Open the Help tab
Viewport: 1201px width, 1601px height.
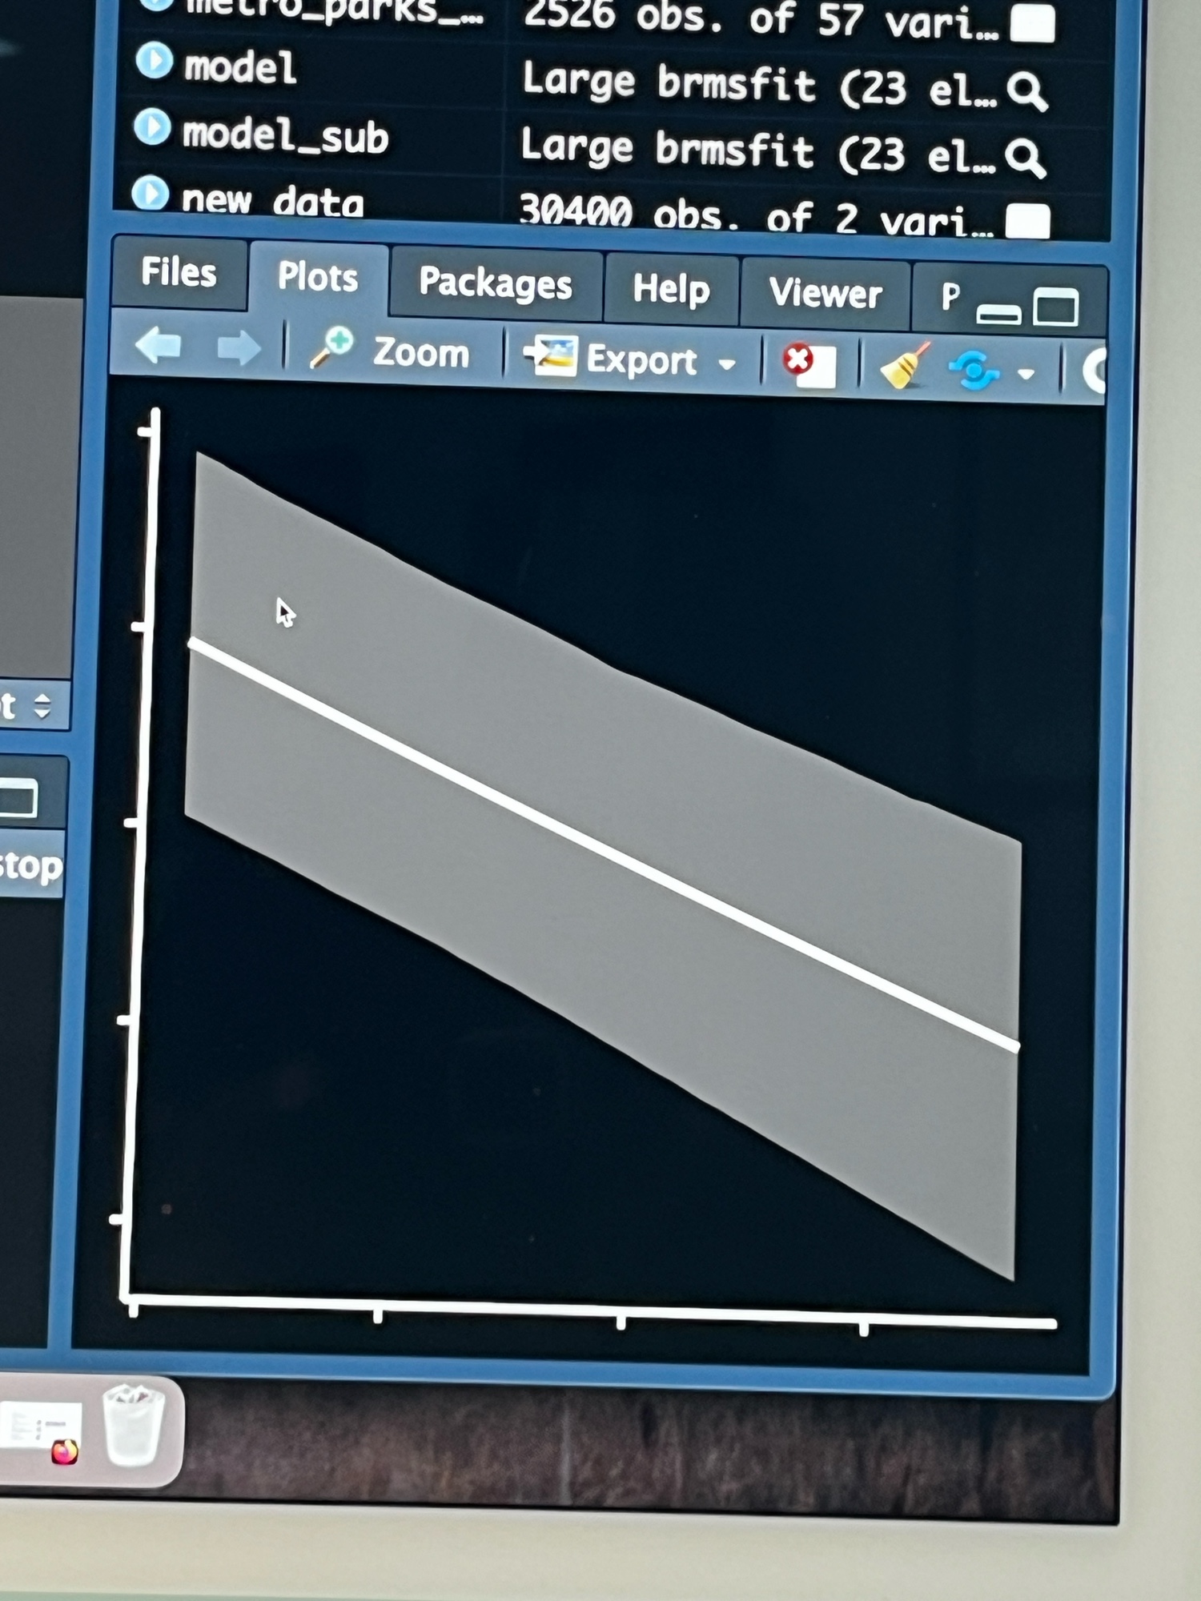tap(671, 289)
